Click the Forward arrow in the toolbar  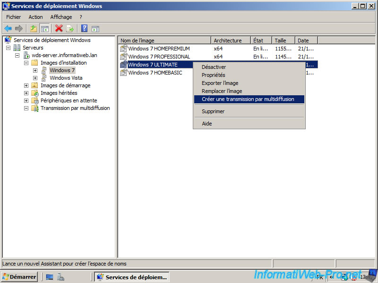tap(19, 29)
